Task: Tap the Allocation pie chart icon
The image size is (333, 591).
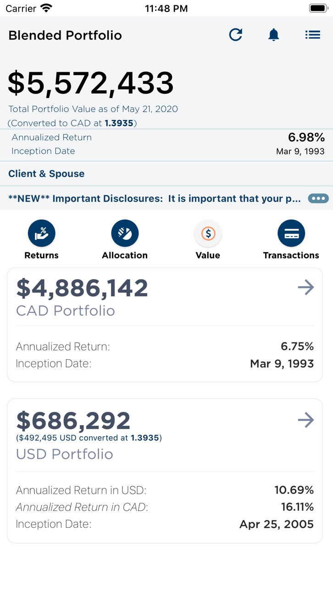Action: [125, 233]
